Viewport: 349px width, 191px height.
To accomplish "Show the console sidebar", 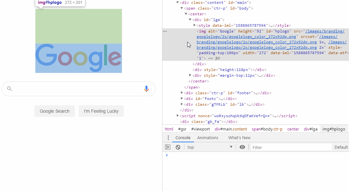I will (x=167, y=147).
